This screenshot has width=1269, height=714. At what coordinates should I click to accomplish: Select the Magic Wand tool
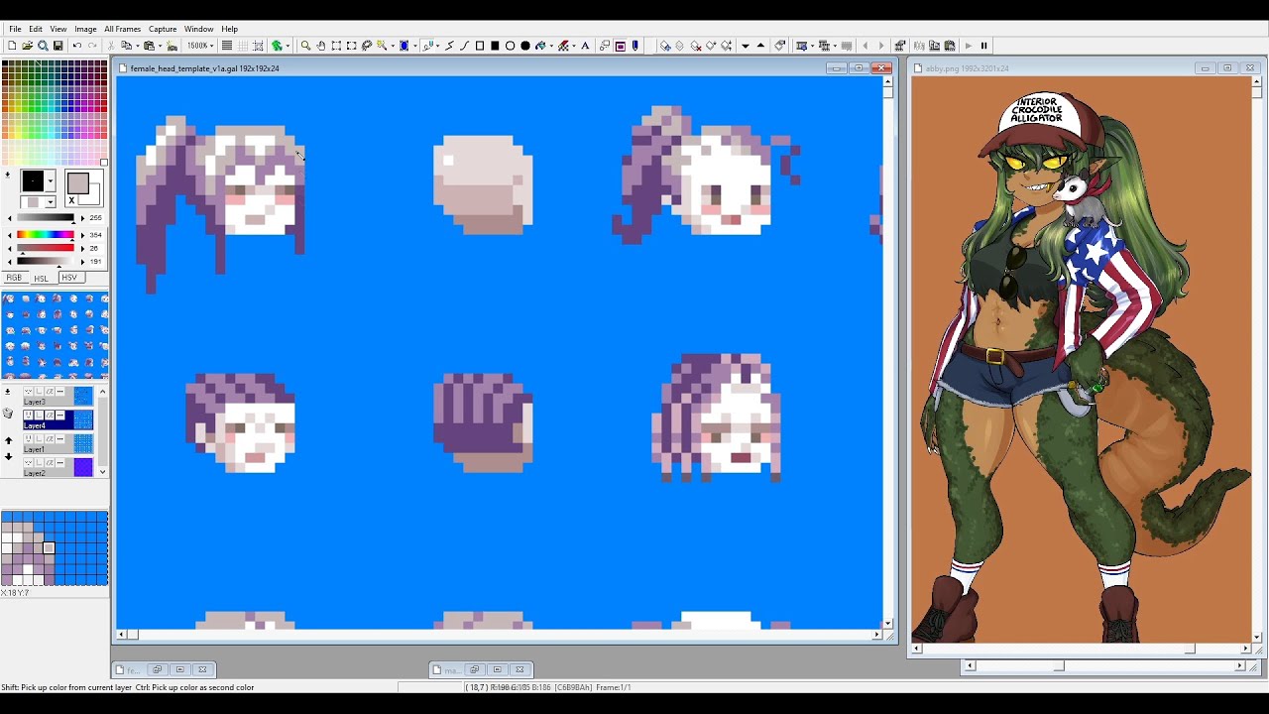click(x=382, y=46)
